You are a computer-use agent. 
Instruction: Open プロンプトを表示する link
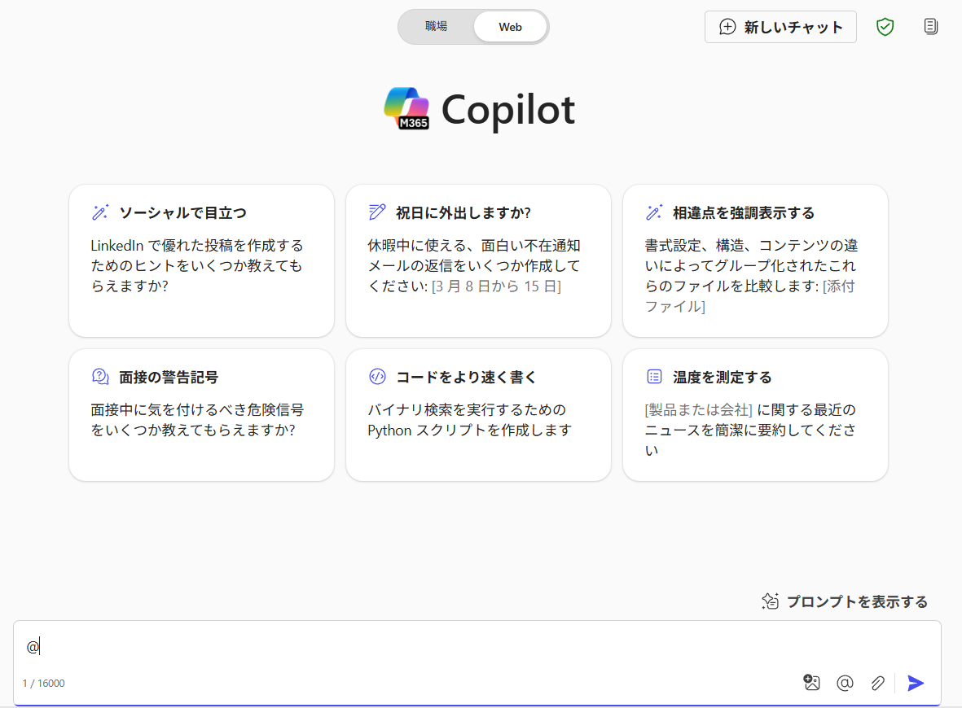pos(856,601)
